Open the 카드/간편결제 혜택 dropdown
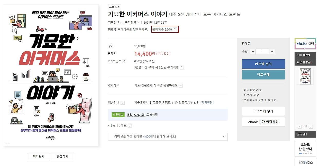The image size is (329, 166). click(181, 85)
